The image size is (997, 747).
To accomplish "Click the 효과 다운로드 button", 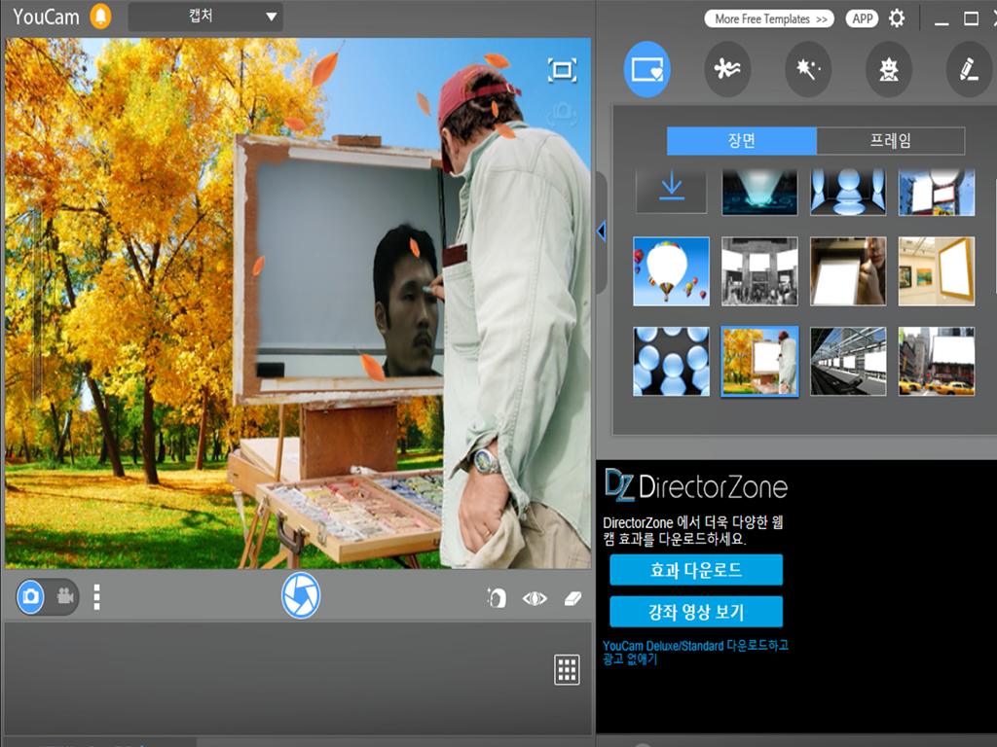I will [696, 570].
